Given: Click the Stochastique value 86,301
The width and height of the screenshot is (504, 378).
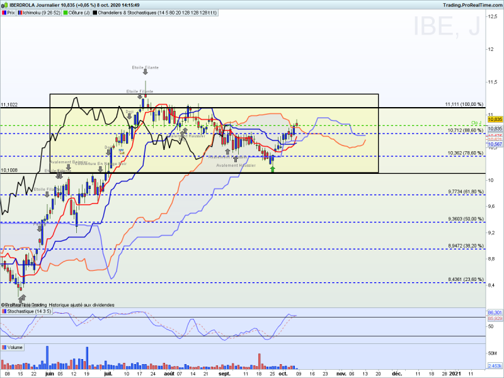Looking at the screenshot, I should pyautogui.click(x=495, y=312).
